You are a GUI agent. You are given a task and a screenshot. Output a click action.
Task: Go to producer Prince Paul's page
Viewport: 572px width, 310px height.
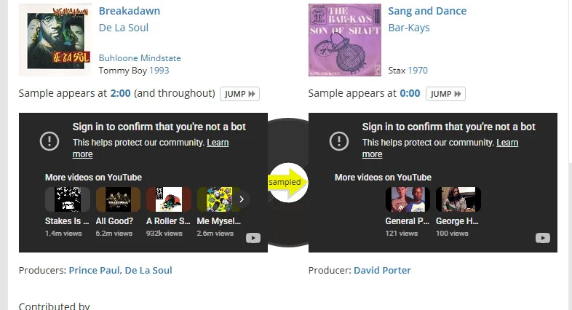(x=95, y=270)
